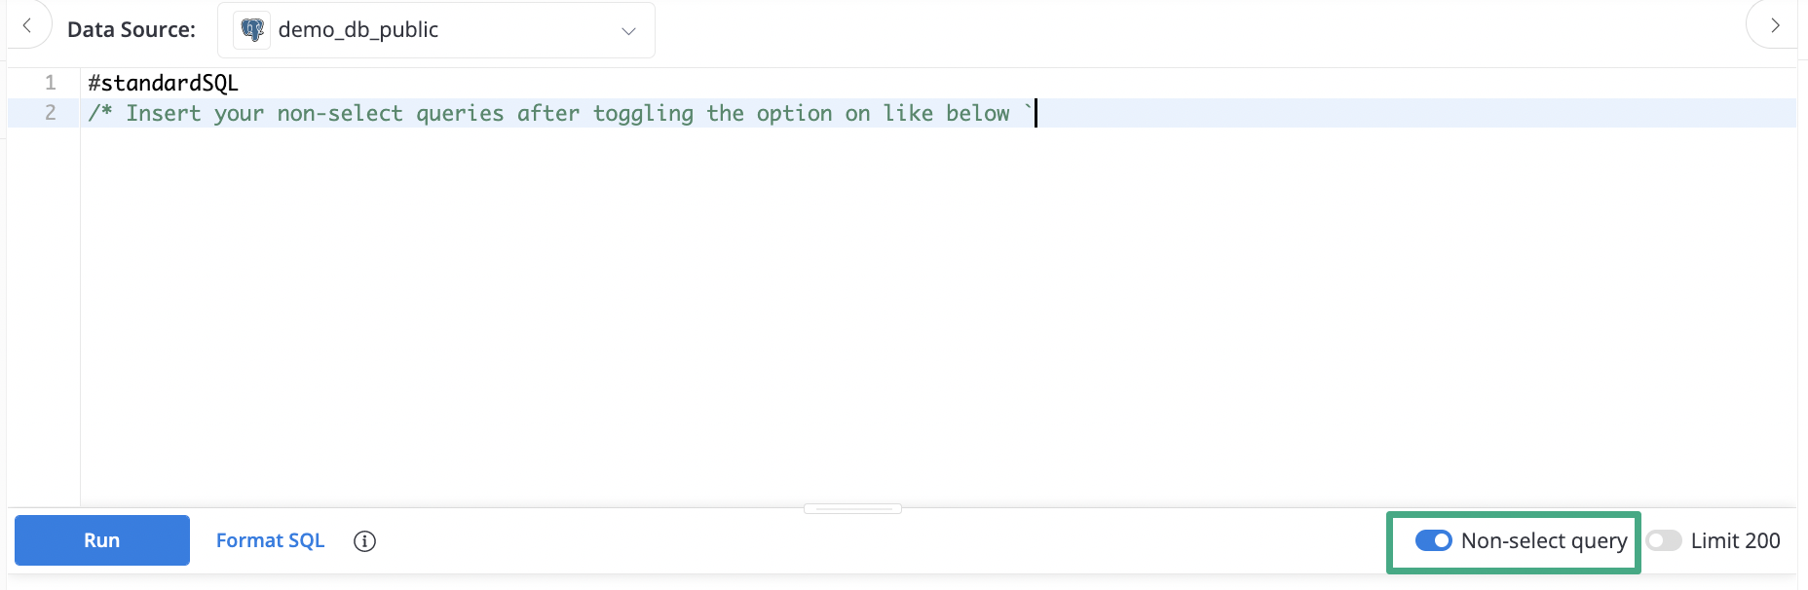Select line number 2 in the gutter
The image size is (1808, 590).
51,113
